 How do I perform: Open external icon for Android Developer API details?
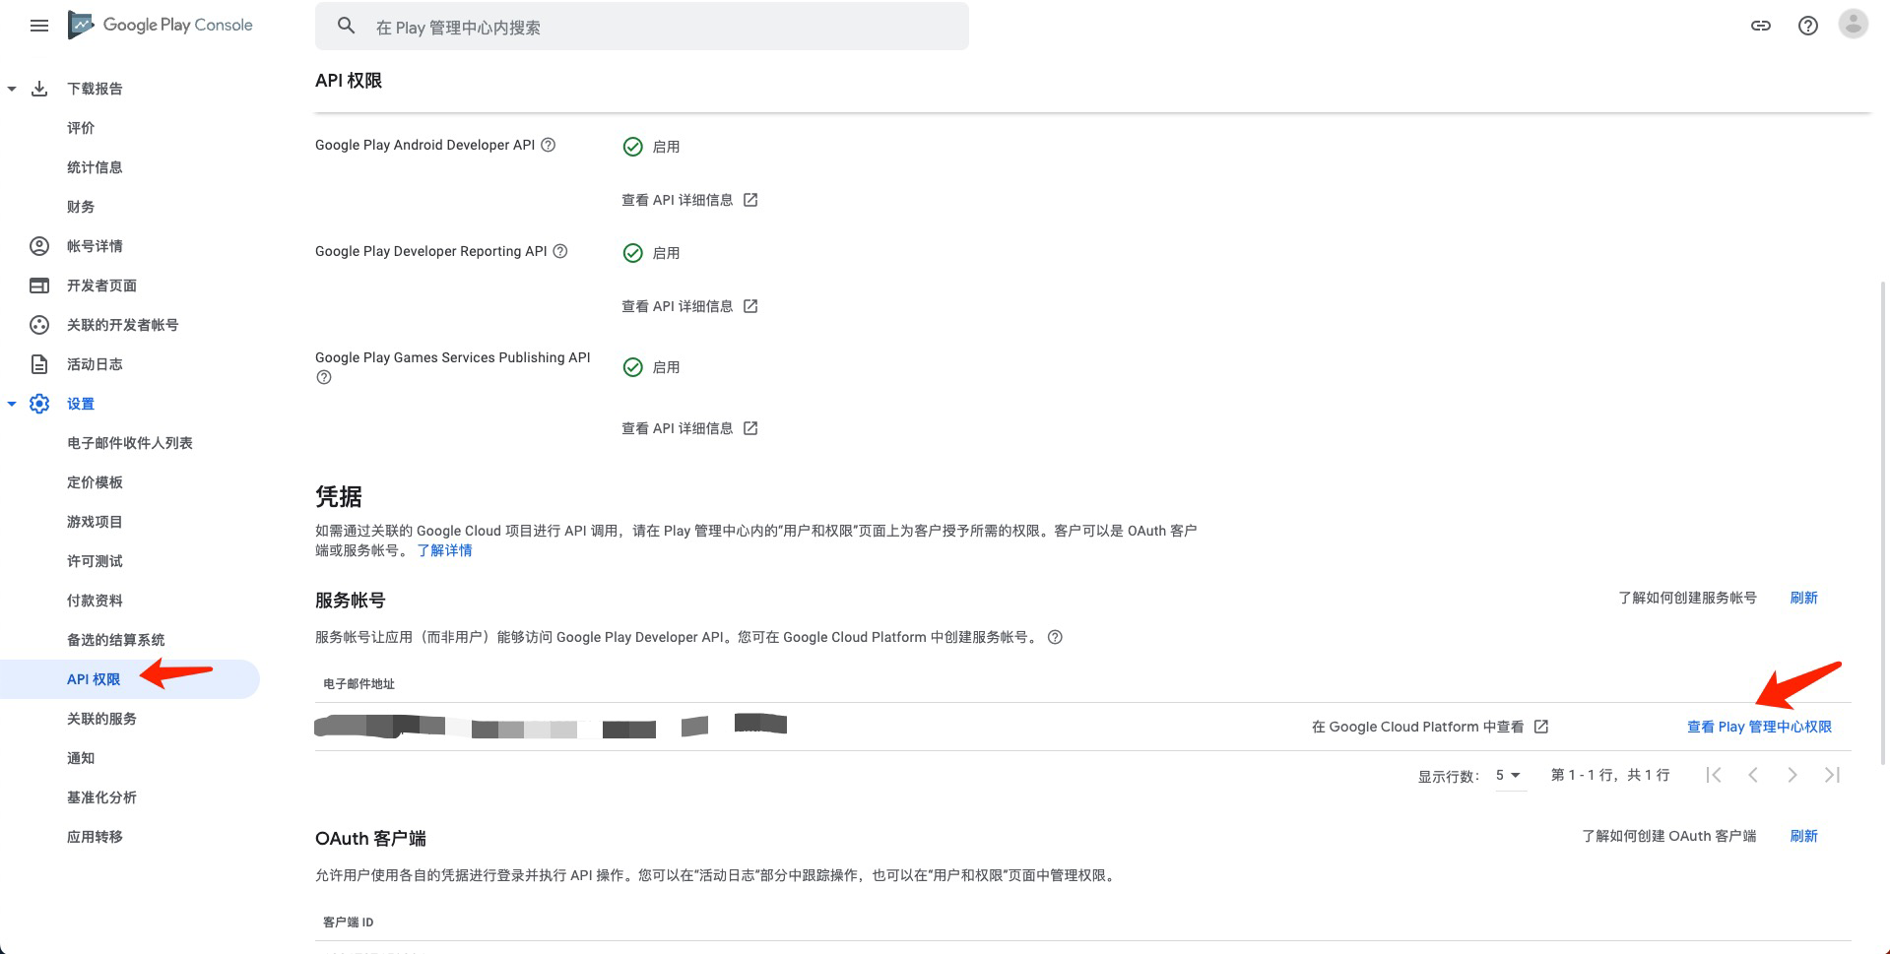tap(750, 200)
